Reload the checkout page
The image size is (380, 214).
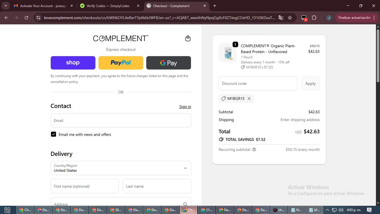click(x=26, y=18)
